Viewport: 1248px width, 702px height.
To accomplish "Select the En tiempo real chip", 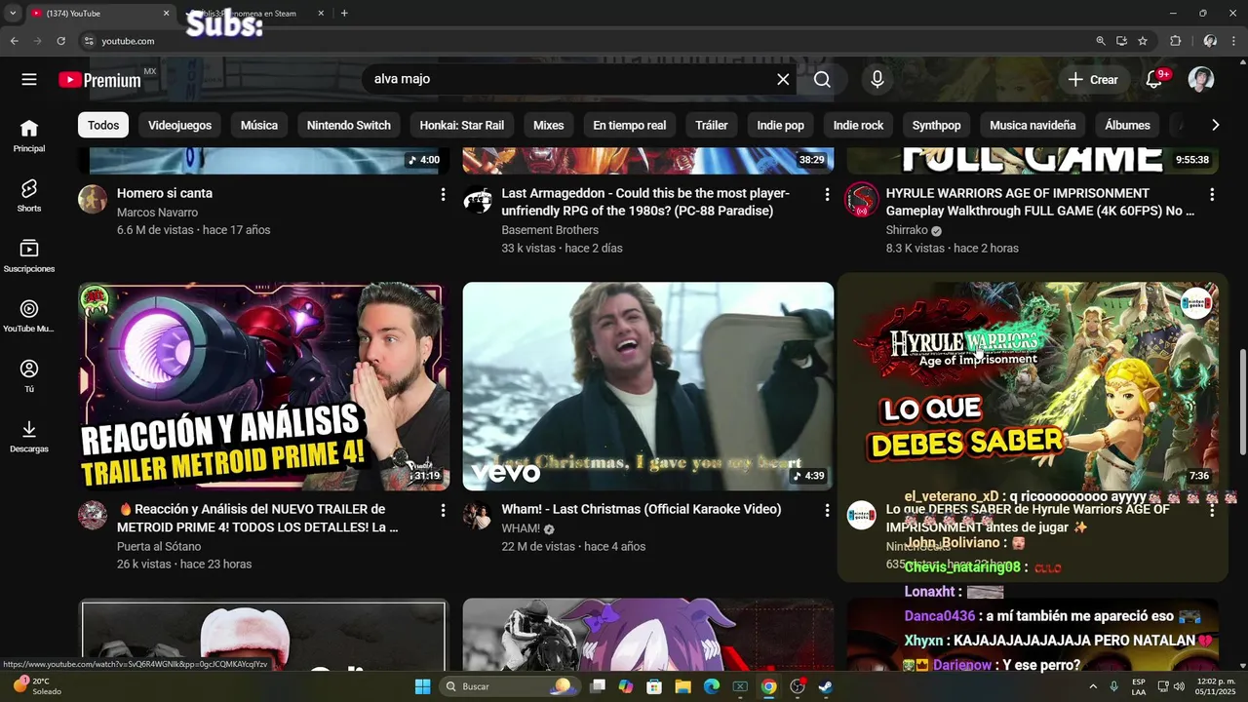I will [x=630, y=125].
